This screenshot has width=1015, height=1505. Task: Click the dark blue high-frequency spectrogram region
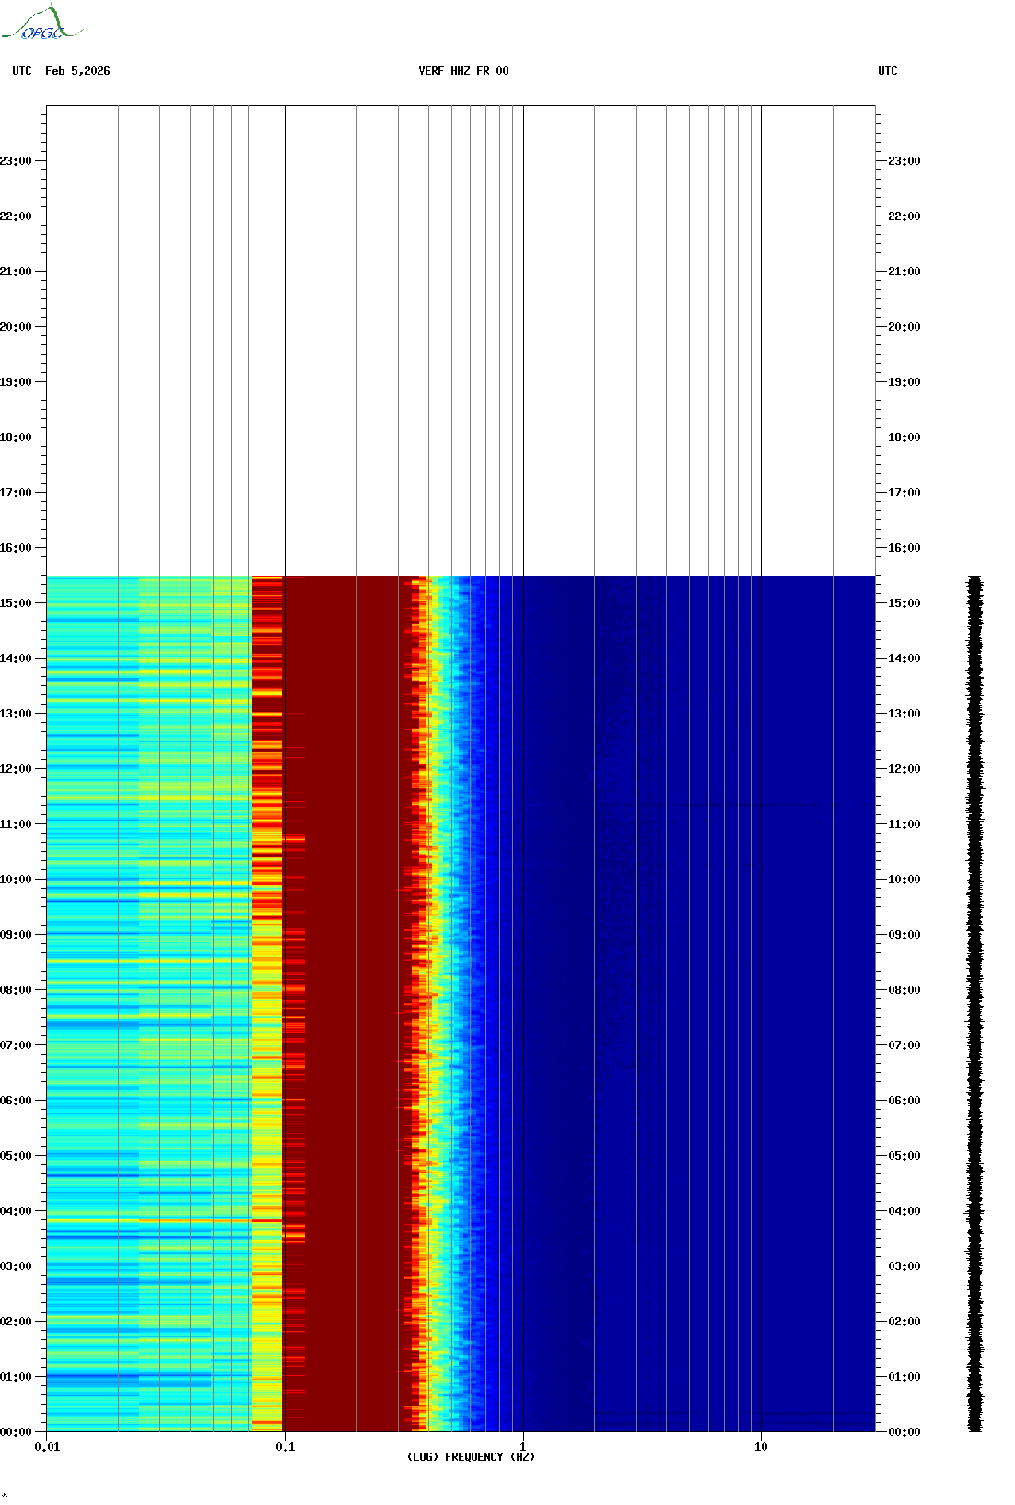click(682, 1004)
